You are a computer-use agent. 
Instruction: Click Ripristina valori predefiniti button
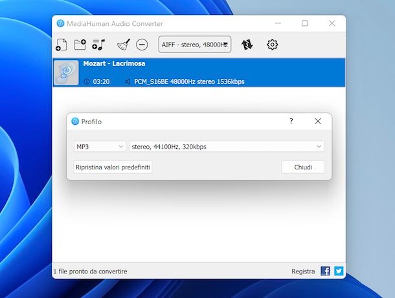click(x=113, y=167)
